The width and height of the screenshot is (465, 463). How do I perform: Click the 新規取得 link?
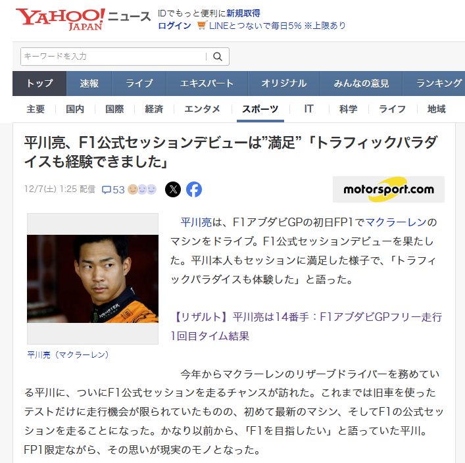point(243,13)
